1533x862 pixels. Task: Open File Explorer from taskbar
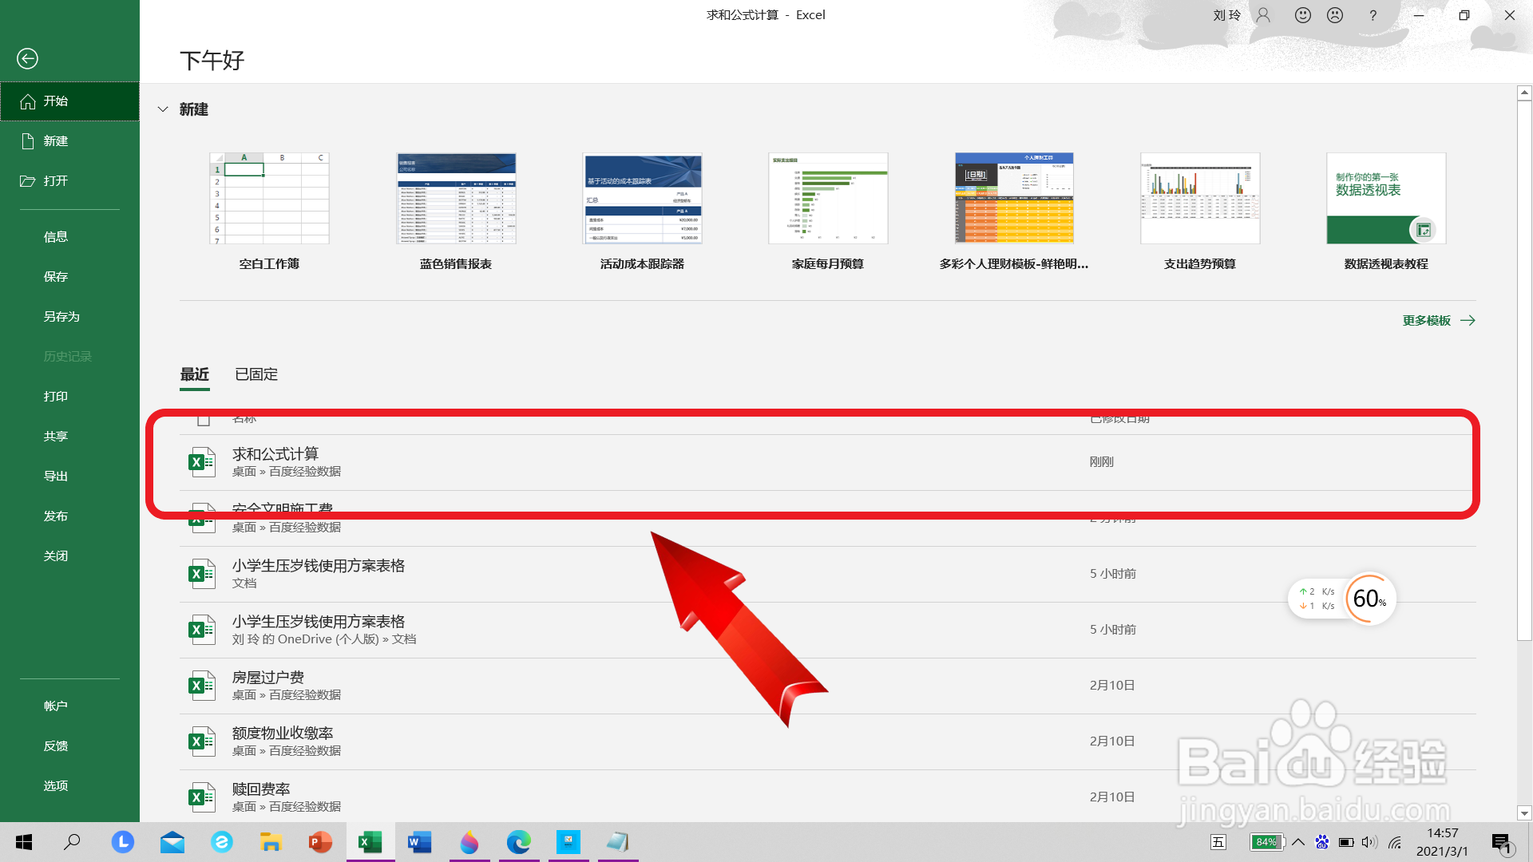(x=271, y=842)
